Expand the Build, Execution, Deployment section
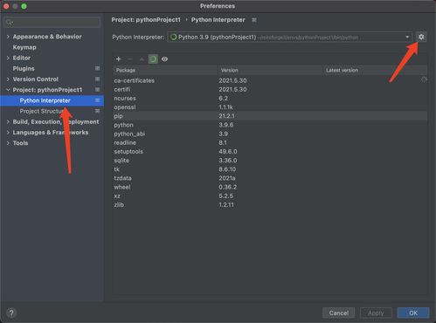The image size is (436, 323). (8, 122)
